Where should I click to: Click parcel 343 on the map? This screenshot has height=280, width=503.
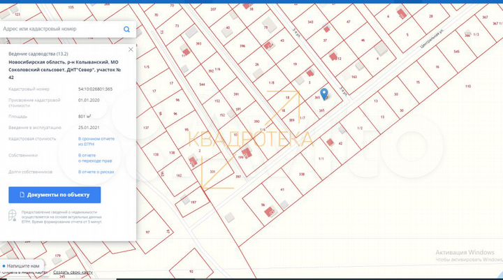coord(310,22)
